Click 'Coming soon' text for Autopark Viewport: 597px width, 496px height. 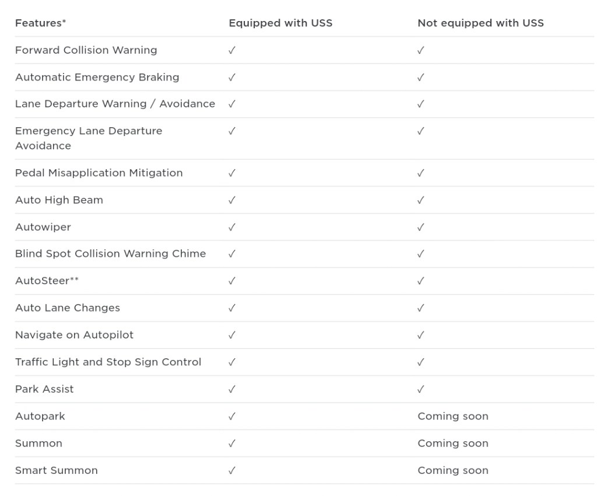pos(452,416)
